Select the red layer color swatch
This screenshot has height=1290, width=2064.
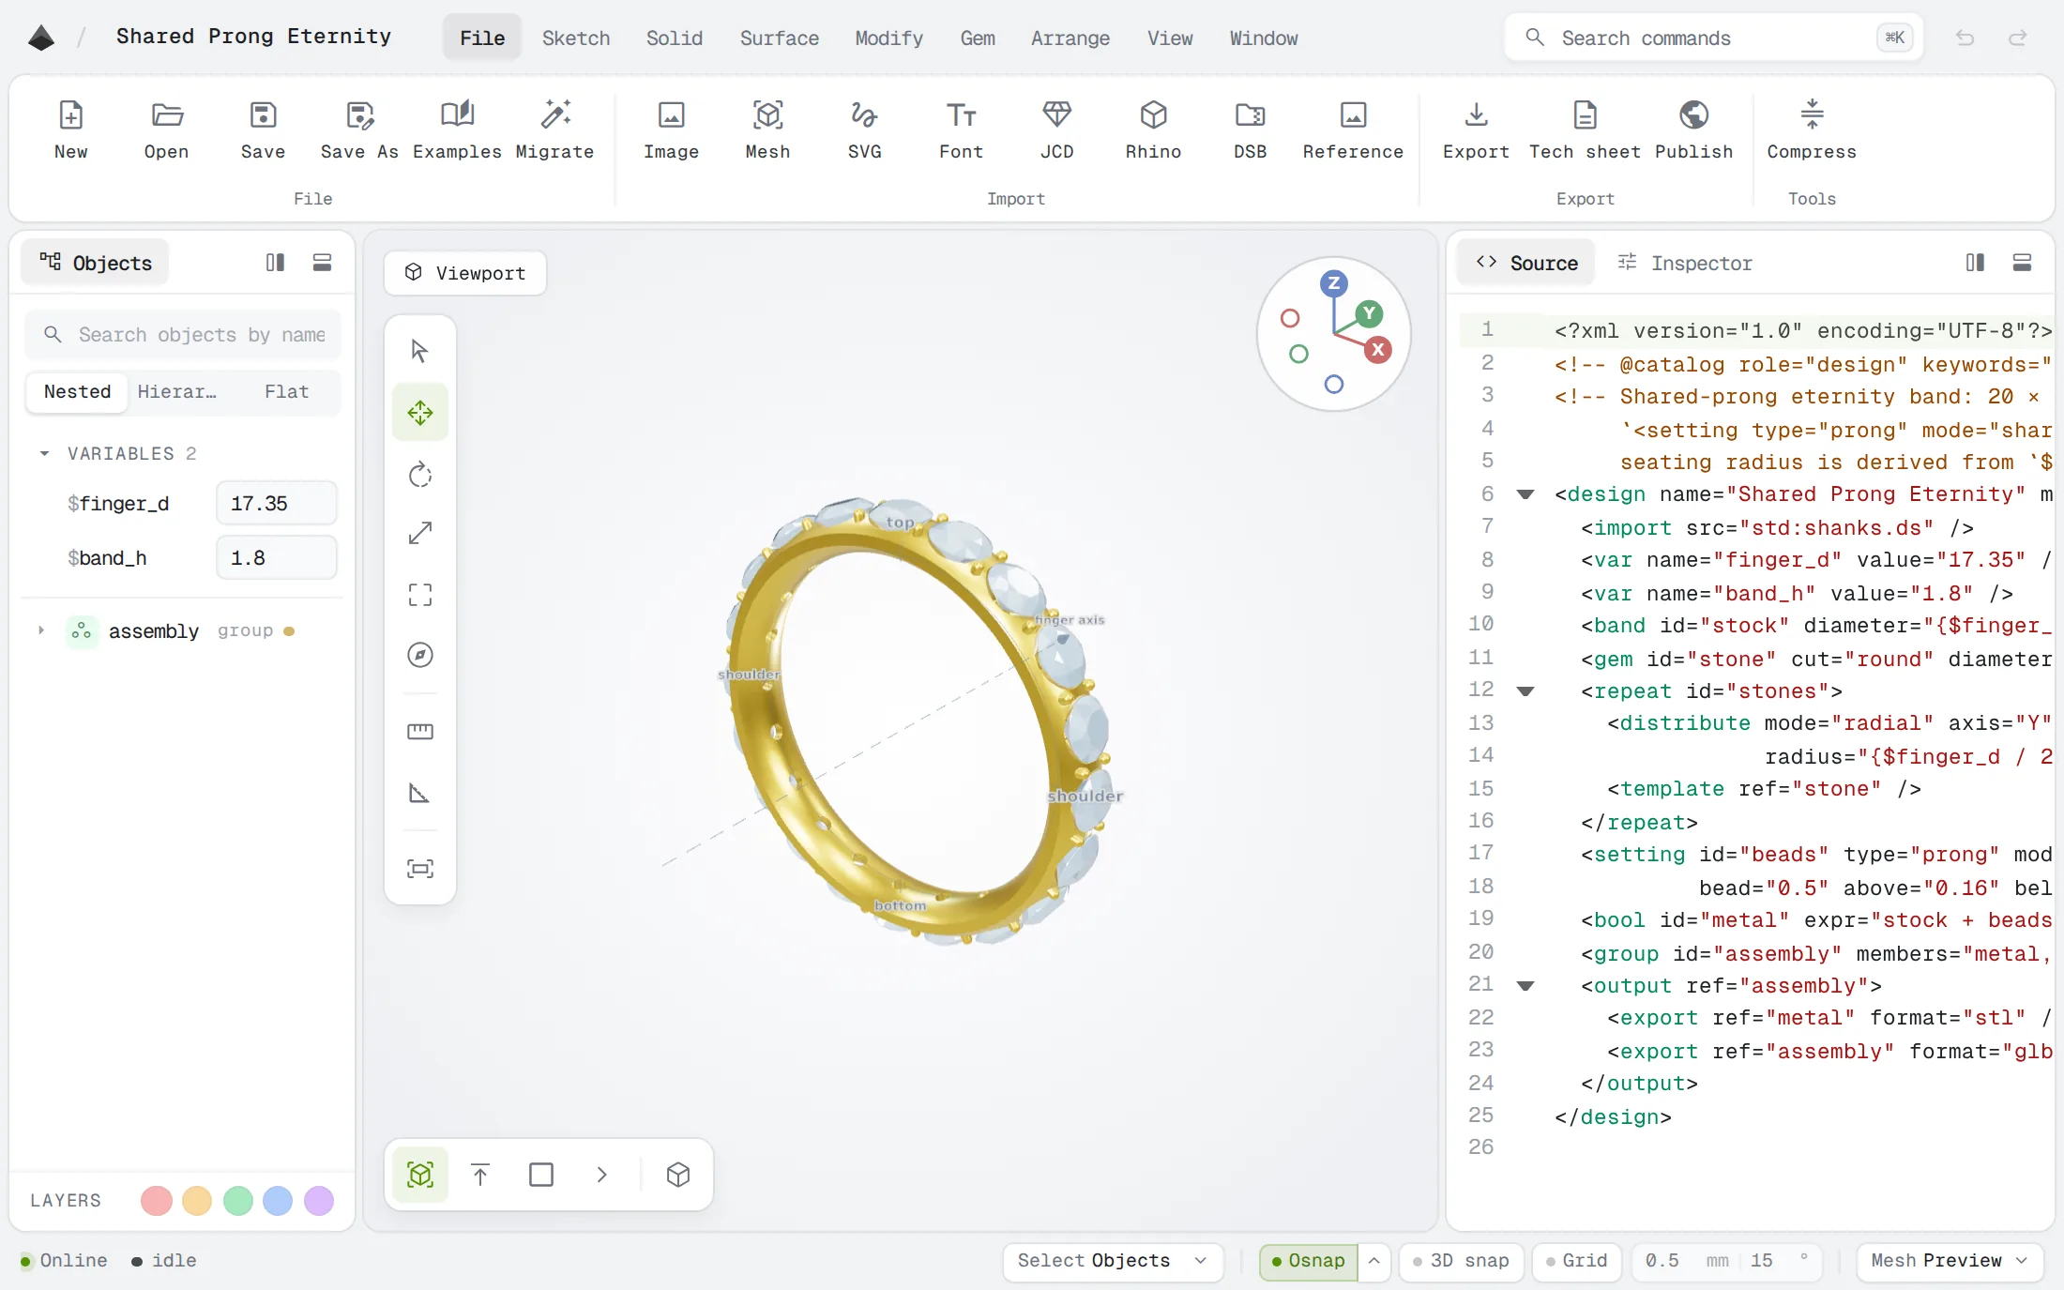pyautogui.click(x=156, y=1201)
